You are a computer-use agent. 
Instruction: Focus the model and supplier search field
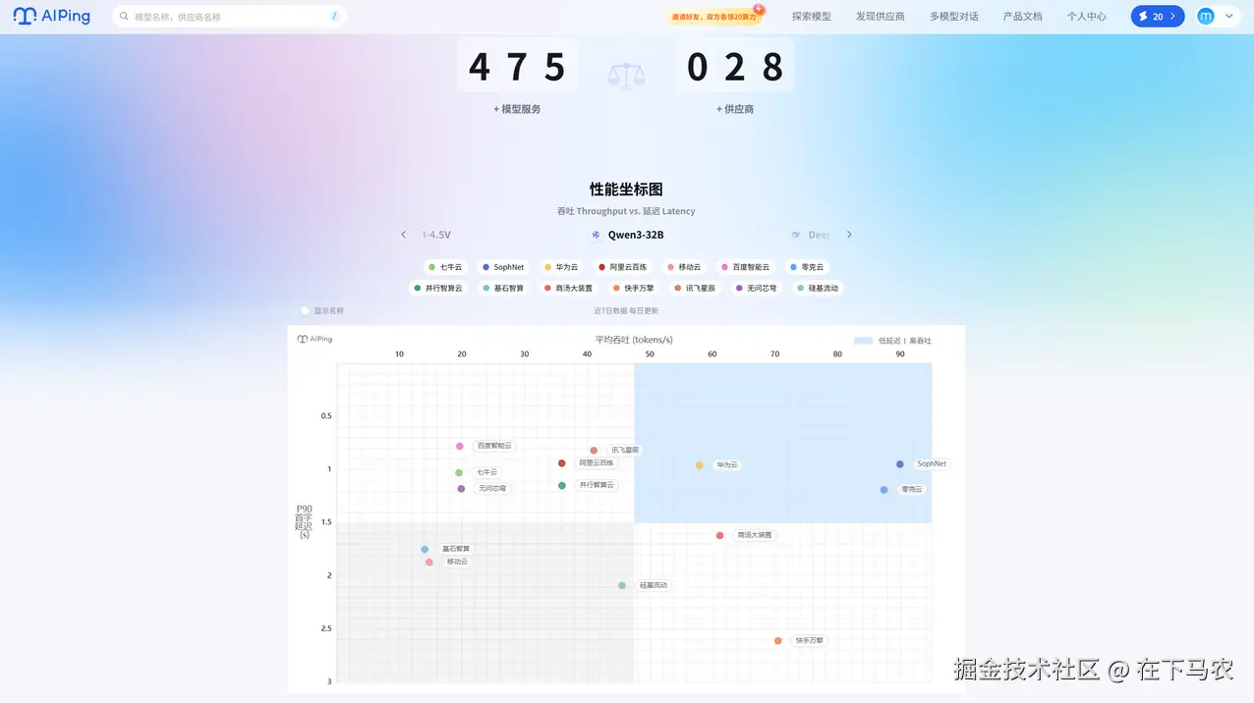230,17
